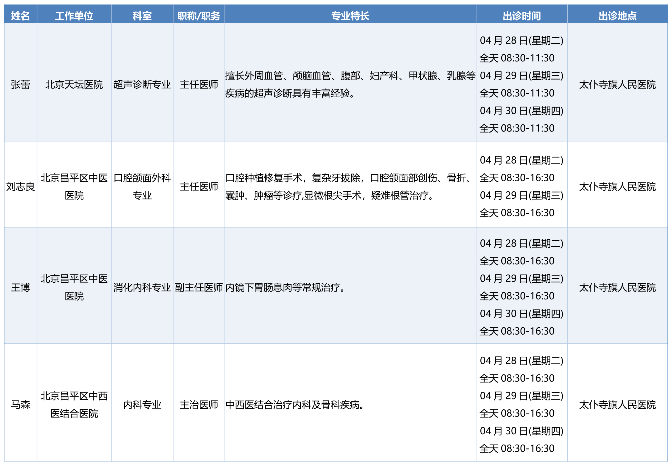Select the 消化内科专业 cell
This screenshot has height=475, width=672.
(142, 287)
